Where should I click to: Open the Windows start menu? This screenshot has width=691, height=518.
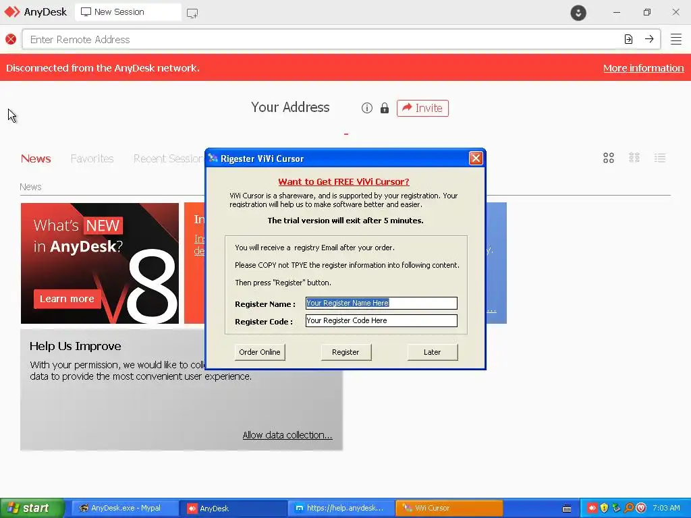pos(32,508)
